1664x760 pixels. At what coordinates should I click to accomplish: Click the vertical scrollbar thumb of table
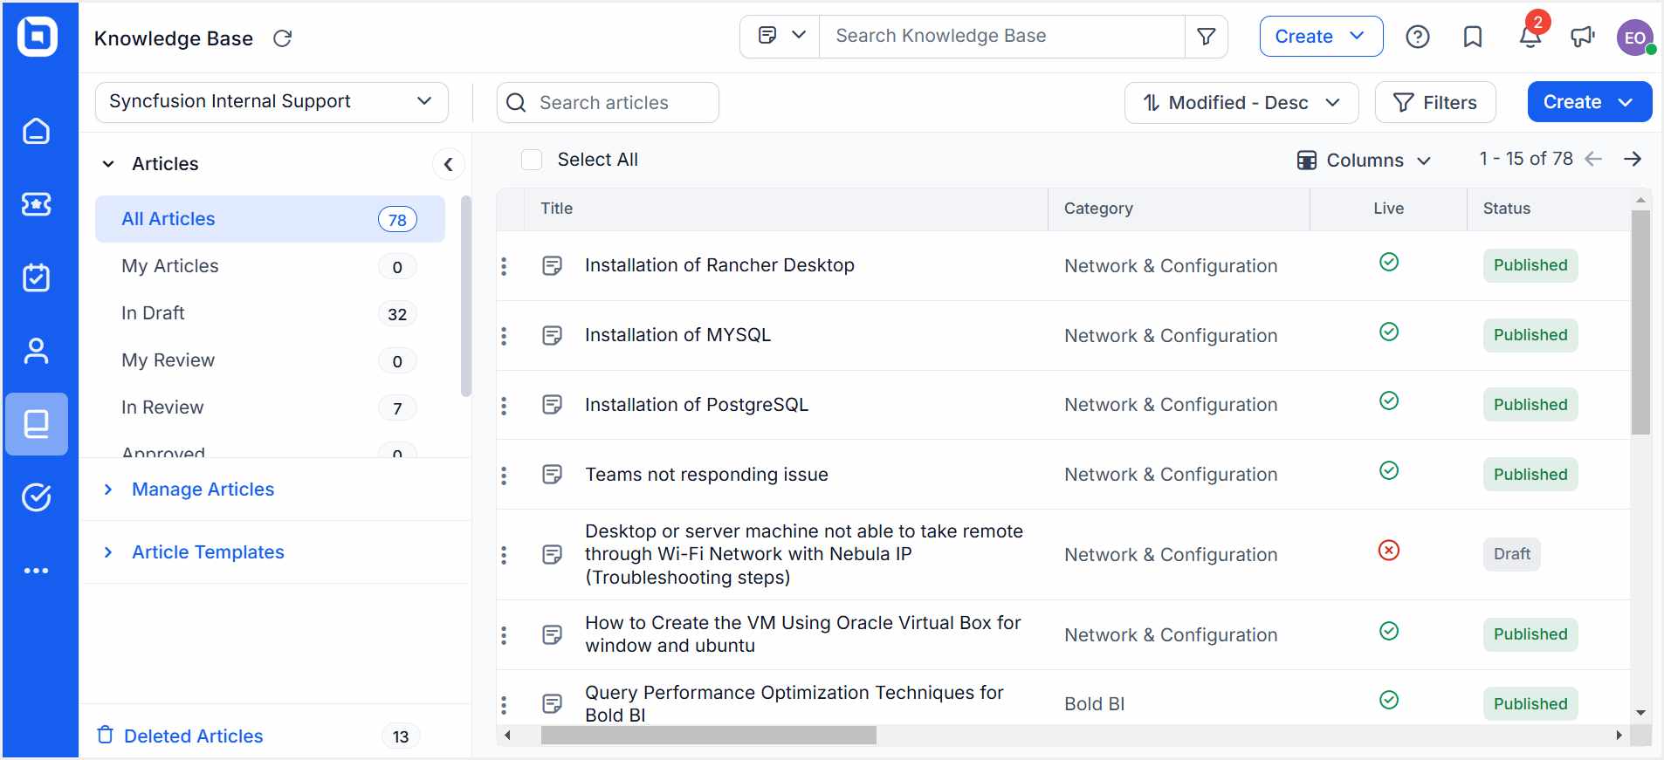(1640, 321)
